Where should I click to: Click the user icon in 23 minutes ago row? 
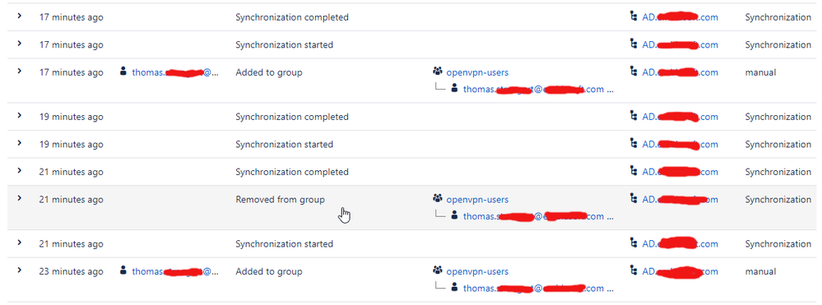coord(123,271)
